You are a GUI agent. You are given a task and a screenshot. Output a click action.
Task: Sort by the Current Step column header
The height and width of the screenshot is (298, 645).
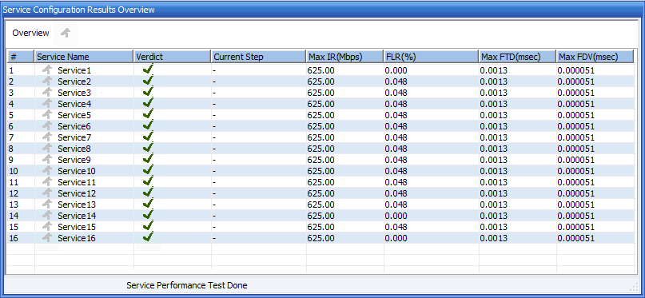coord(259,57)
